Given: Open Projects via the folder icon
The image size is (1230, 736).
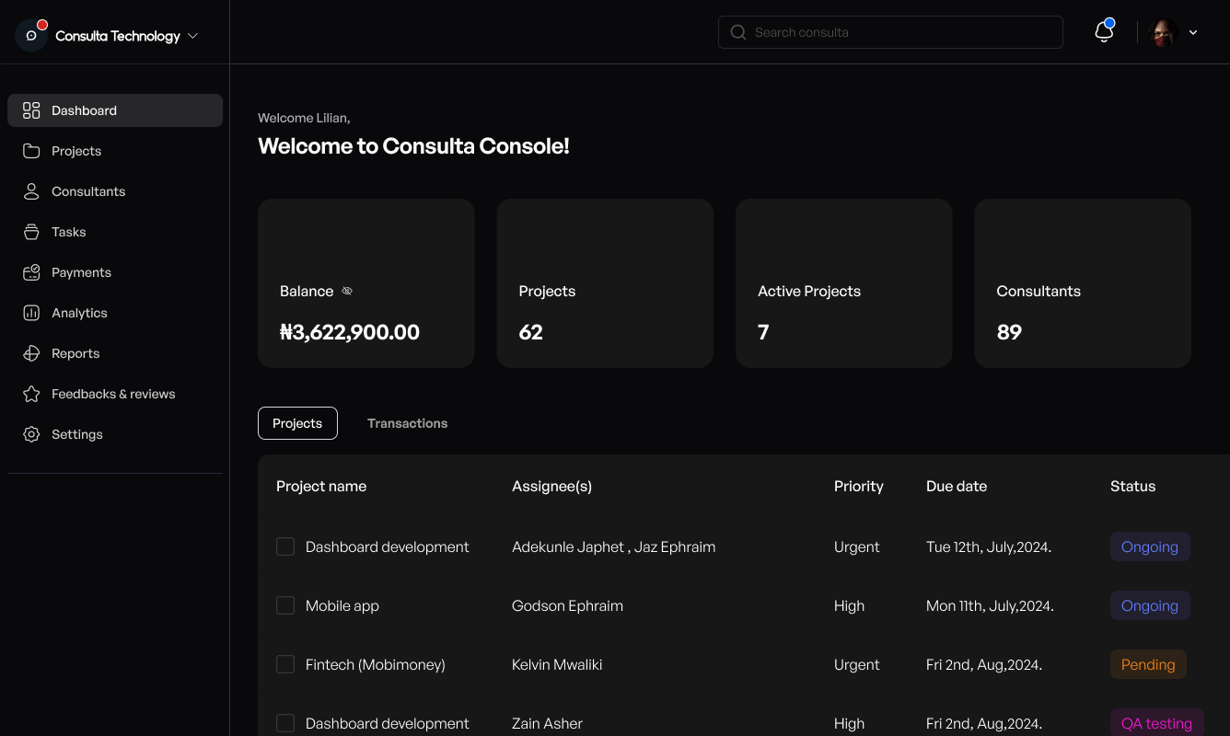Looking at the screenshot, I should click(x=31, y=151).
